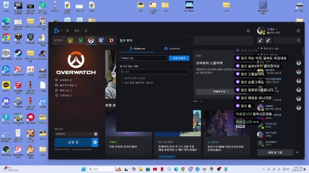
Task: Click the profile avatar
Action: click(x=261, y=31)
